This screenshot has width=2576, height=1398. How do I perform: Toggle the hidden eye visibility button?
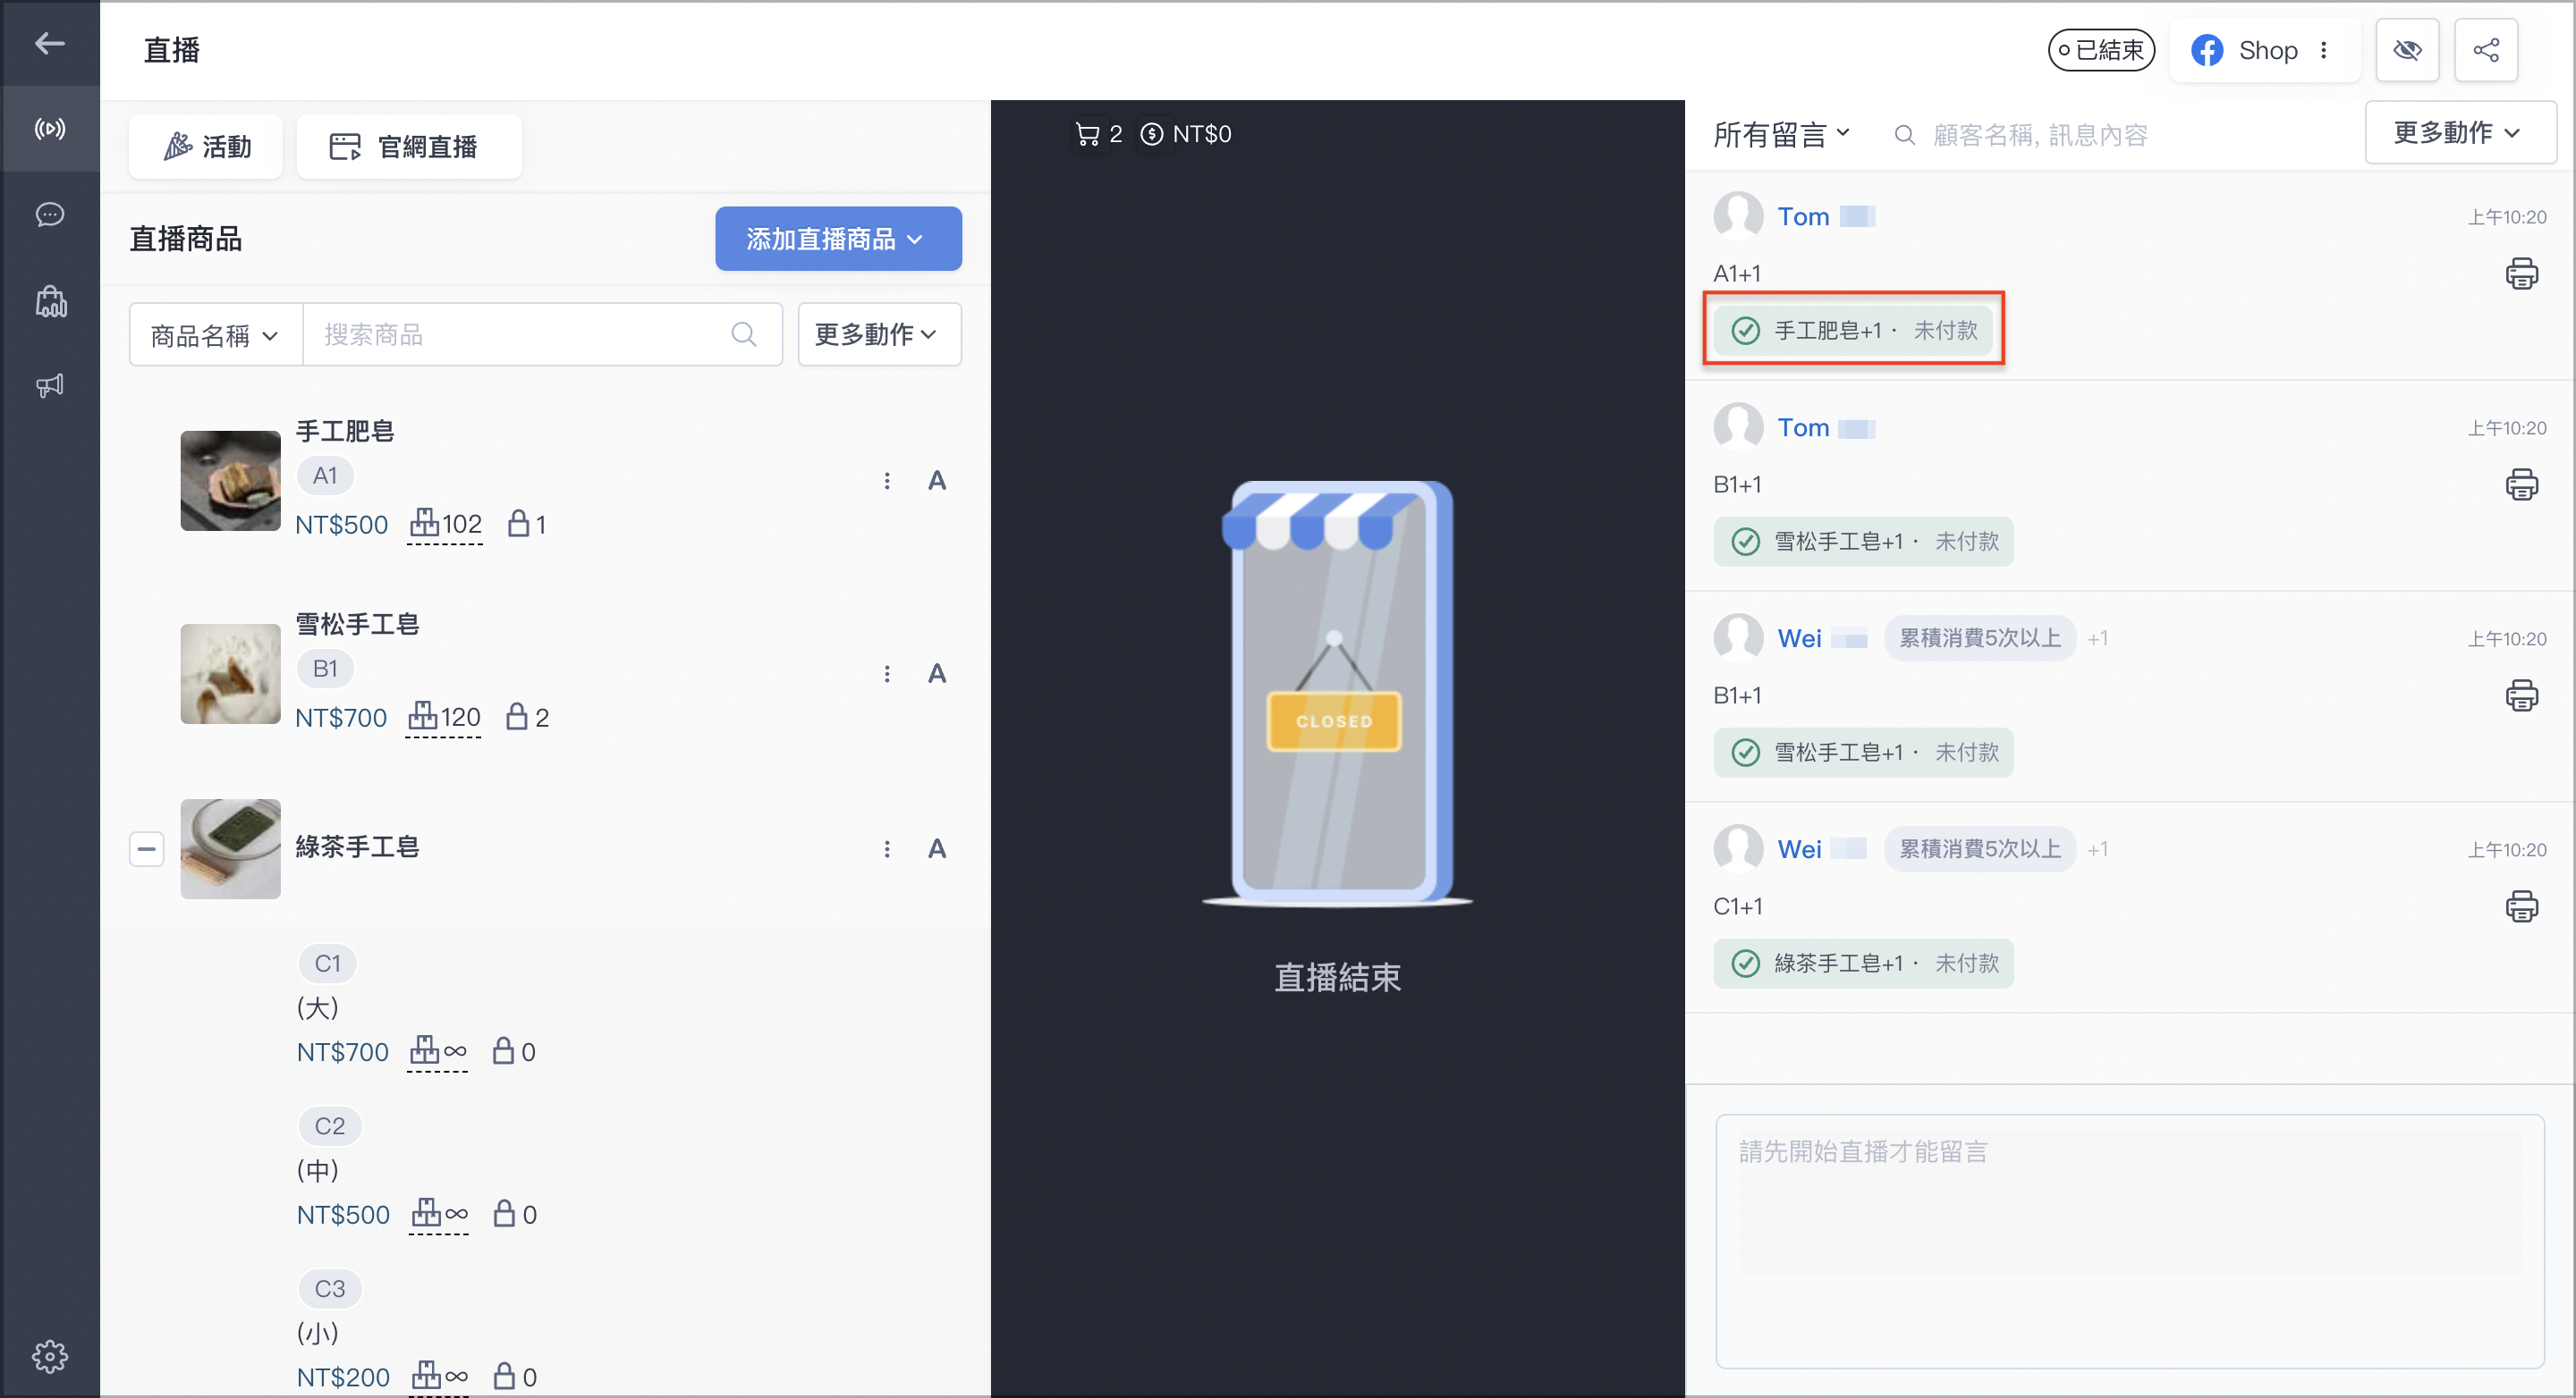[x=2407, y=50]
